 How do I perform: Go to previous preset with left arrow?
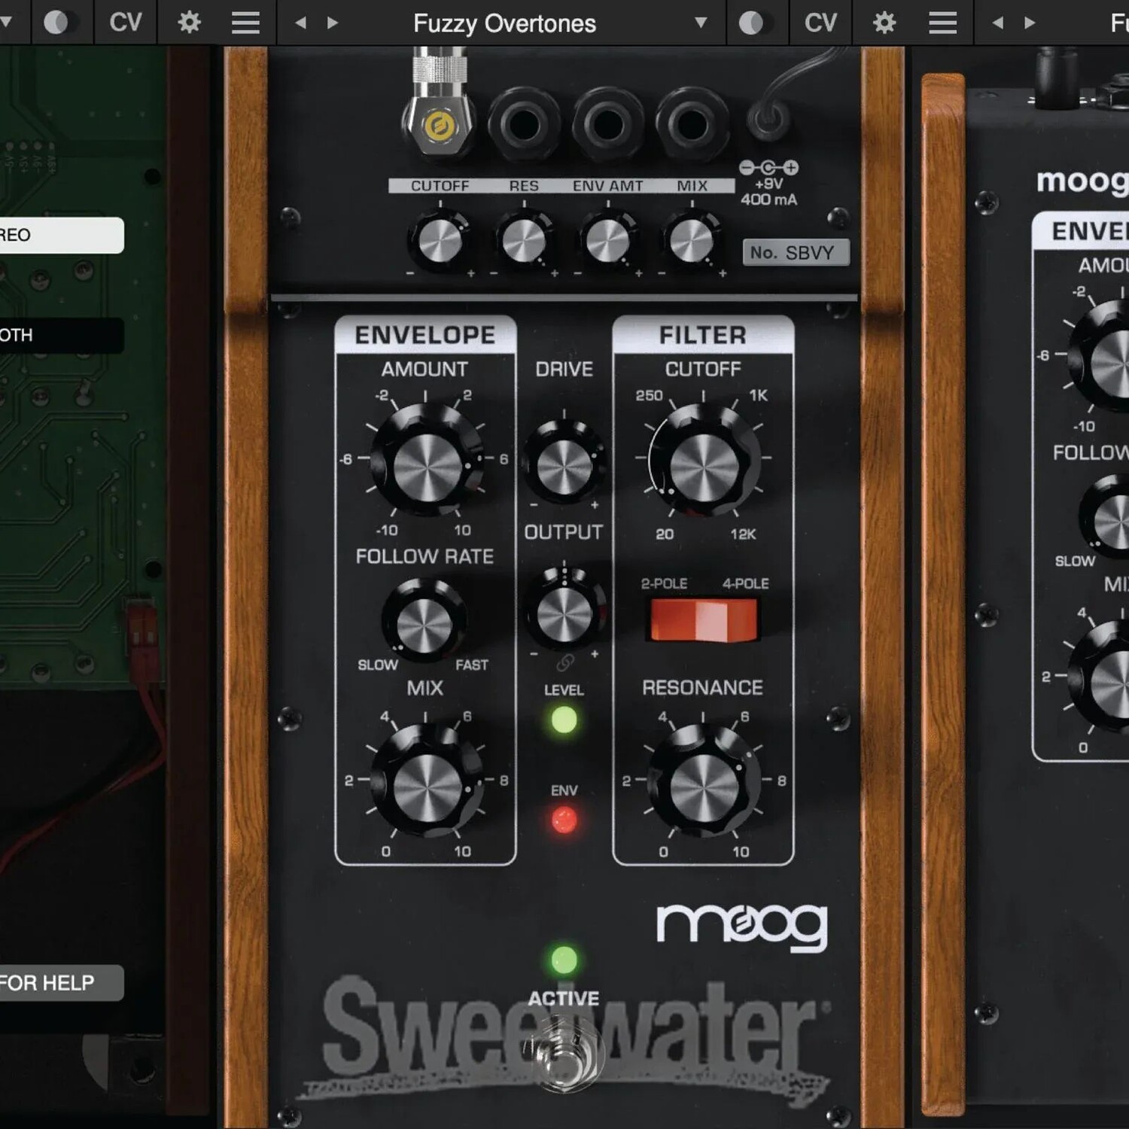click(301, 23)
